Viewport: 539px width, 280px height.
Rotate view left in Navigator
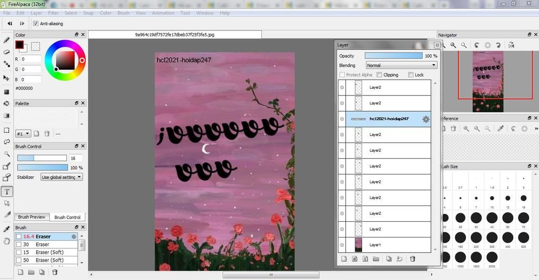[x=477, y=45]
